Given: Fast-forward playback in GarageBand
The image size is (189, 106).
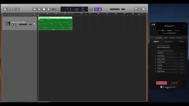Looking at the screenshot, I should point(39,9).
